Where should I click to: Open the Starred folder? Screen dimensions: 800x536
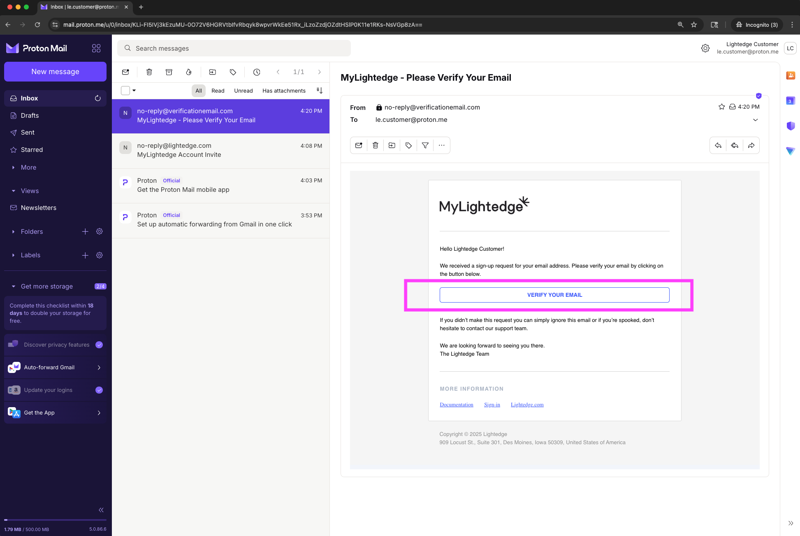click(55, 150)
